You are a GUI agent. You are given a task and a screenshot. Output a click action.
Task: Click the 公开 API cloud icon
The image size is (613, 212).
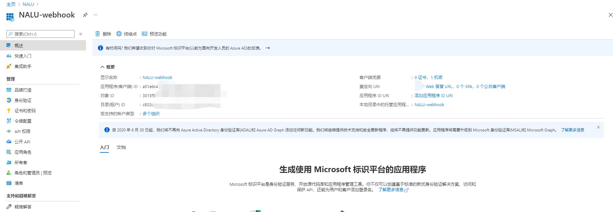coord(9,141)
